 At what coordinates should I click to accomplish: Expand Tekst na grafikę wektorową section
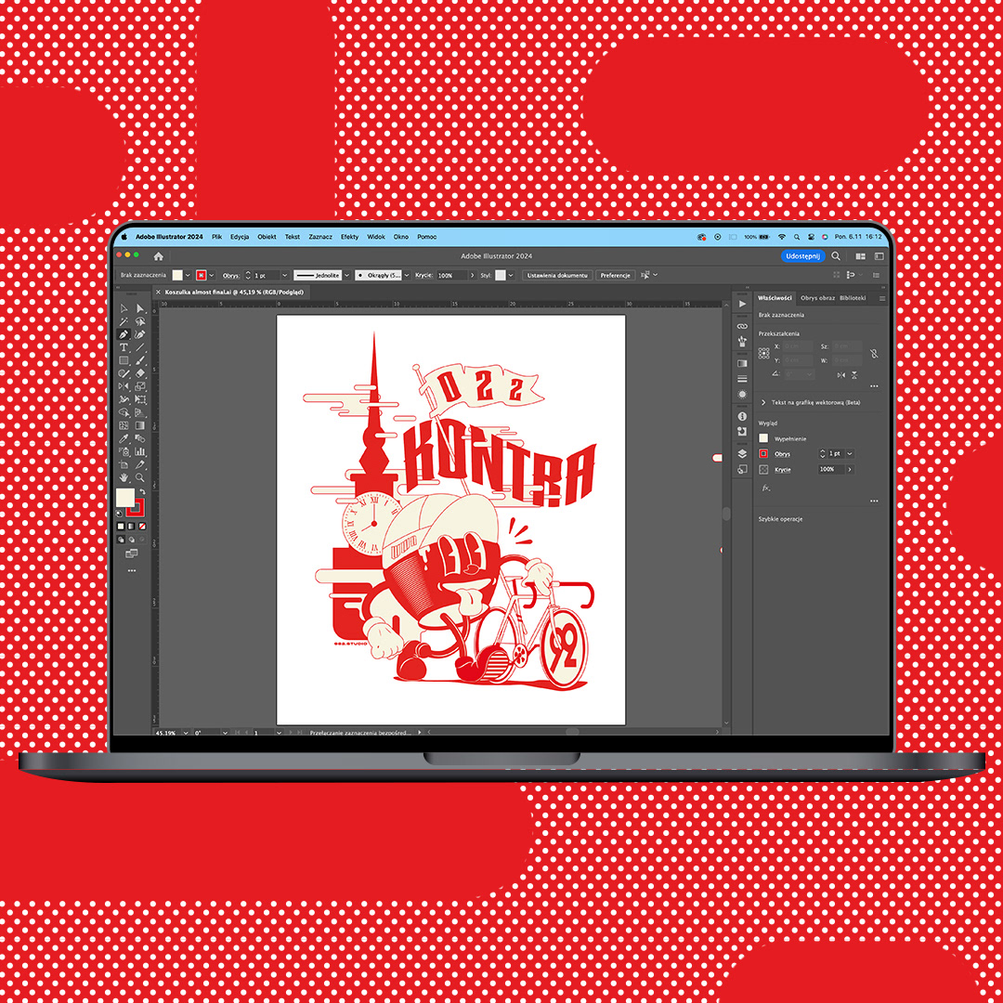tap(763, 402)
